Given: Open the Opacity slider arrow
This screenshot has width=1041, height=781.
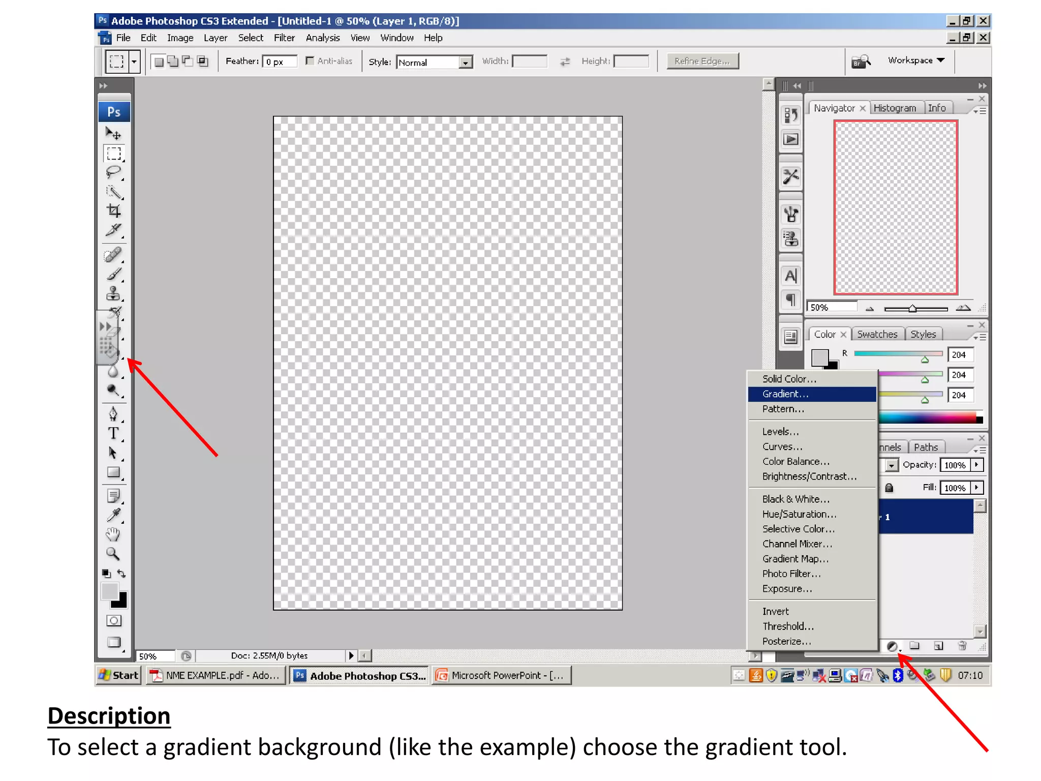Looking at the screenshot, I should tap(976, 465).
